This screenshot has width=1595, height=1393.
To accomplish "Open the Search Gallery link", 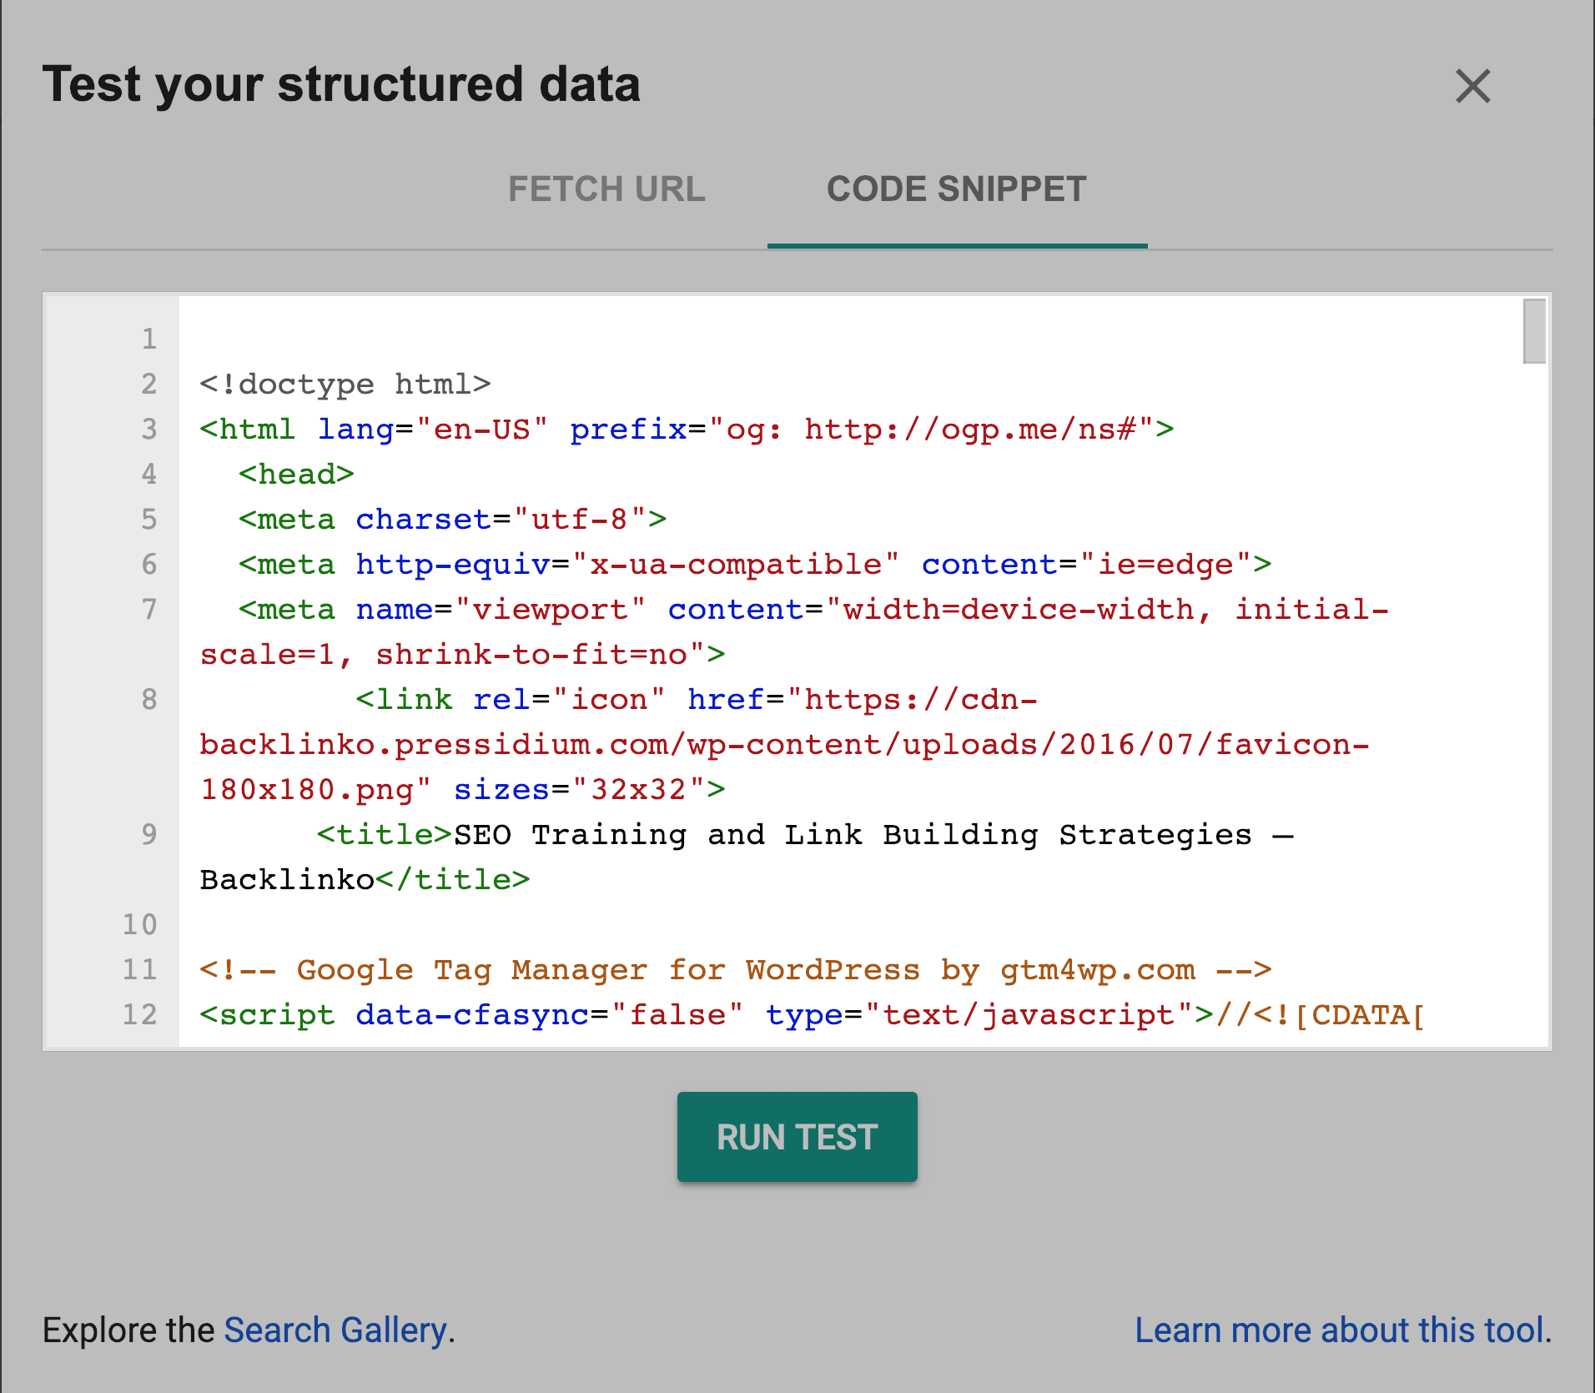I will click(335, 1330).
